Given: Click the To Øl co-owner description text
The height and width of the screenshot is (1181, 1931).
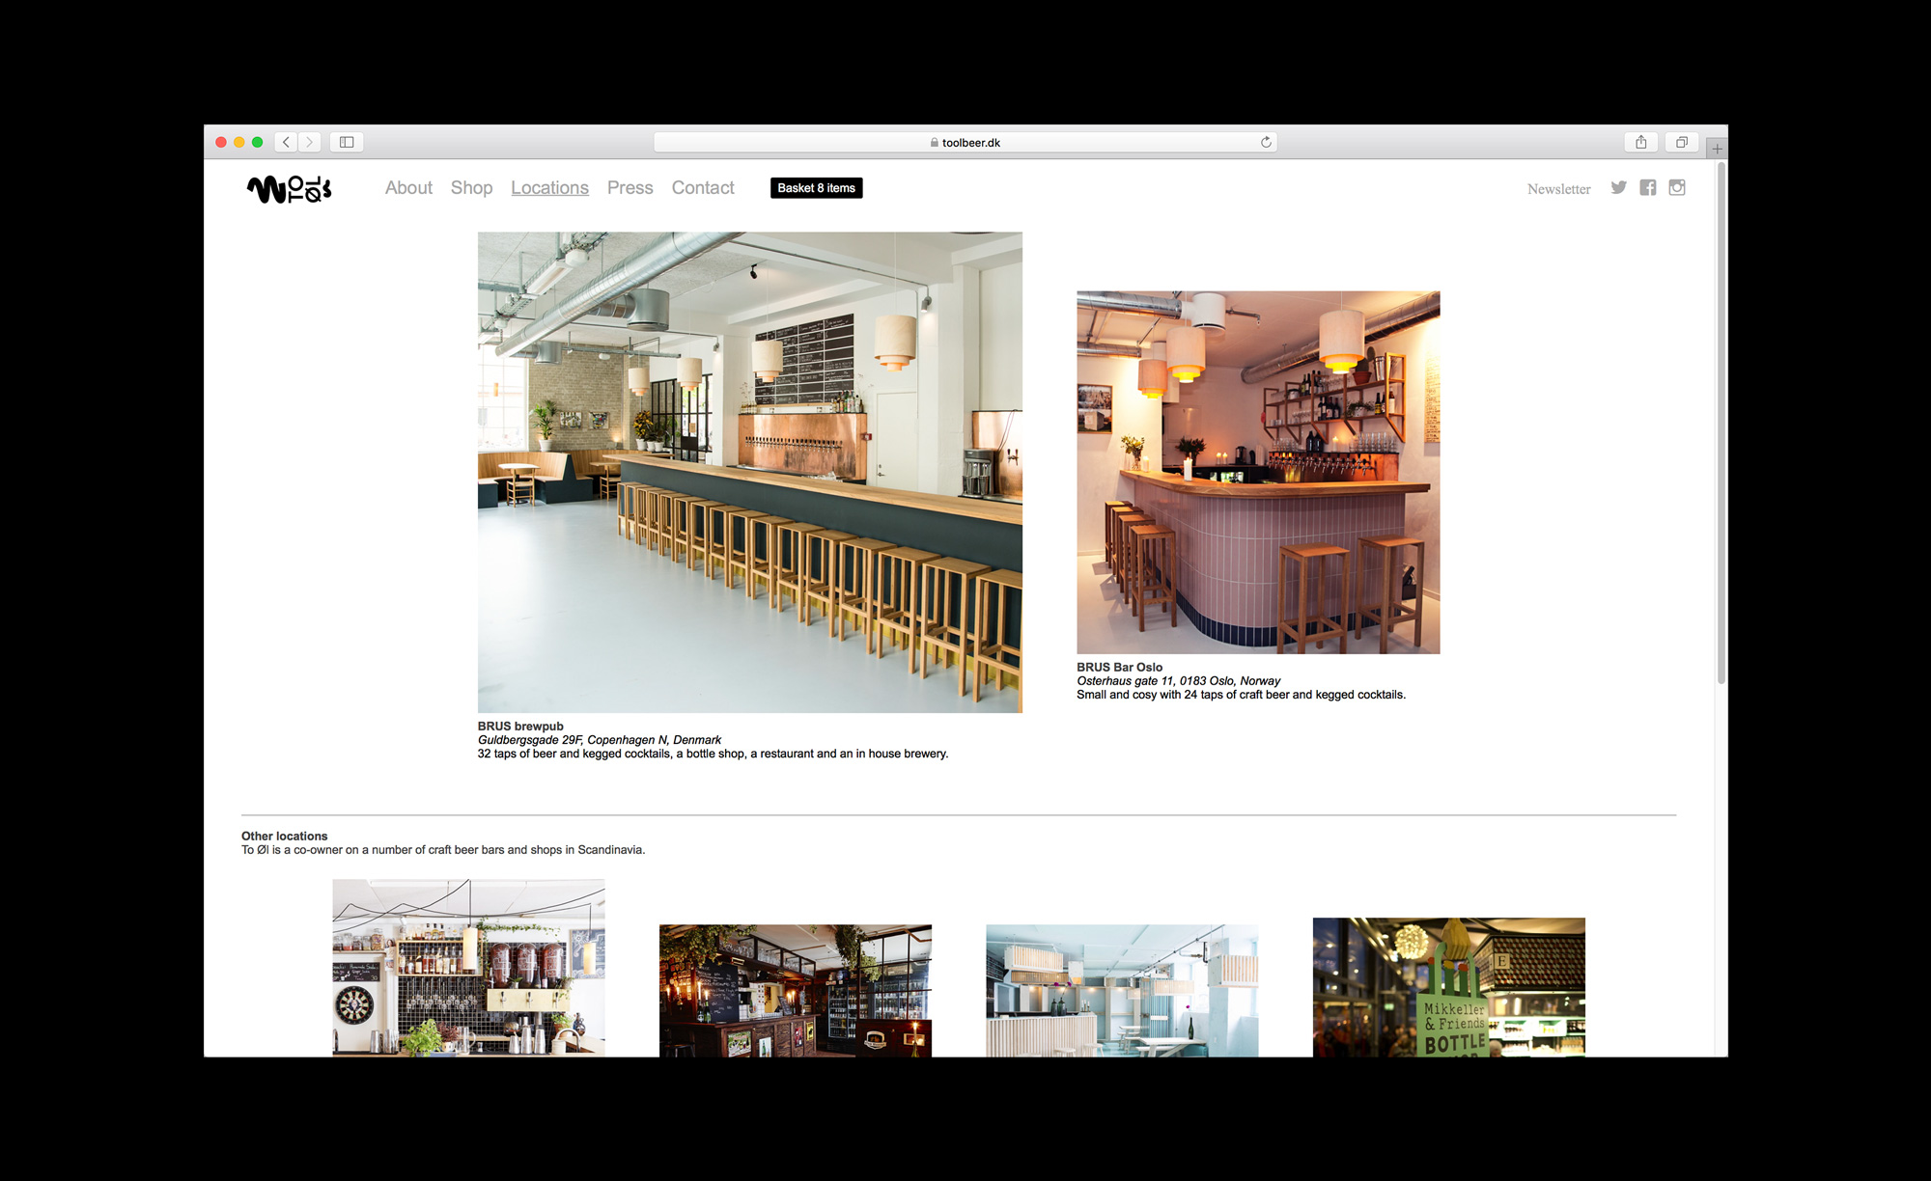Looking at the screenshot, I should [x=443, y=850].
